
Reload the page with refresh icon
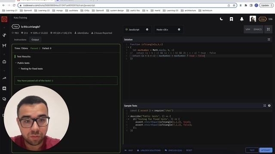14,6
